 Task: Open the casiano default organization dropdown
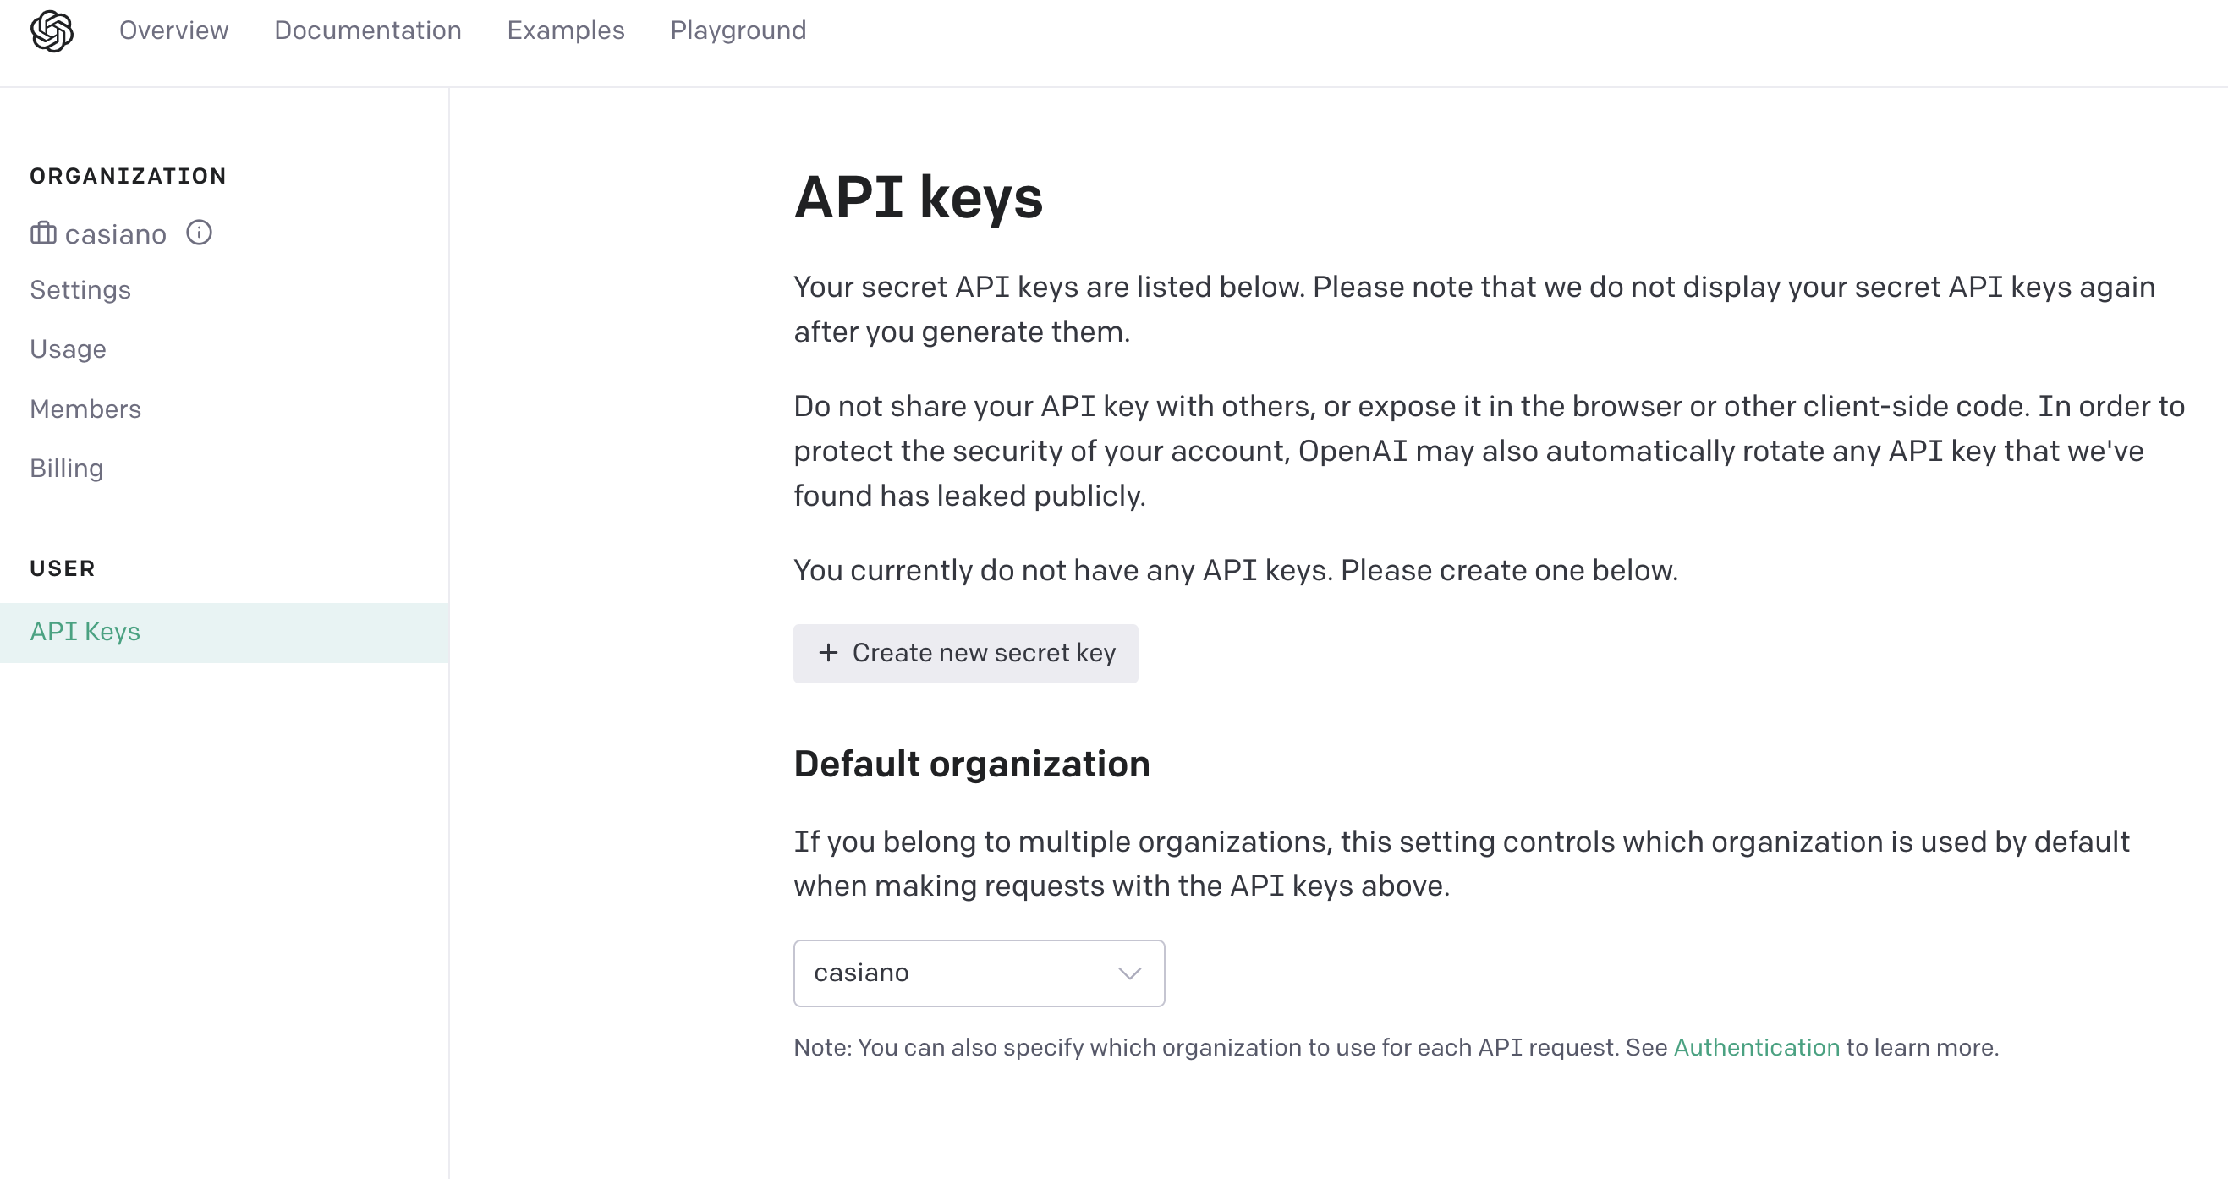tap(979, 973)
